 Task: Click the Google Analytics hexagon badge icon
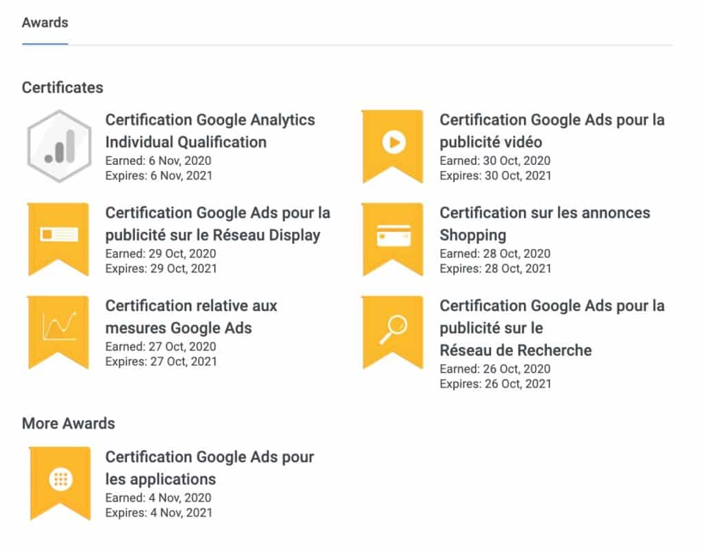coord(59,146)
